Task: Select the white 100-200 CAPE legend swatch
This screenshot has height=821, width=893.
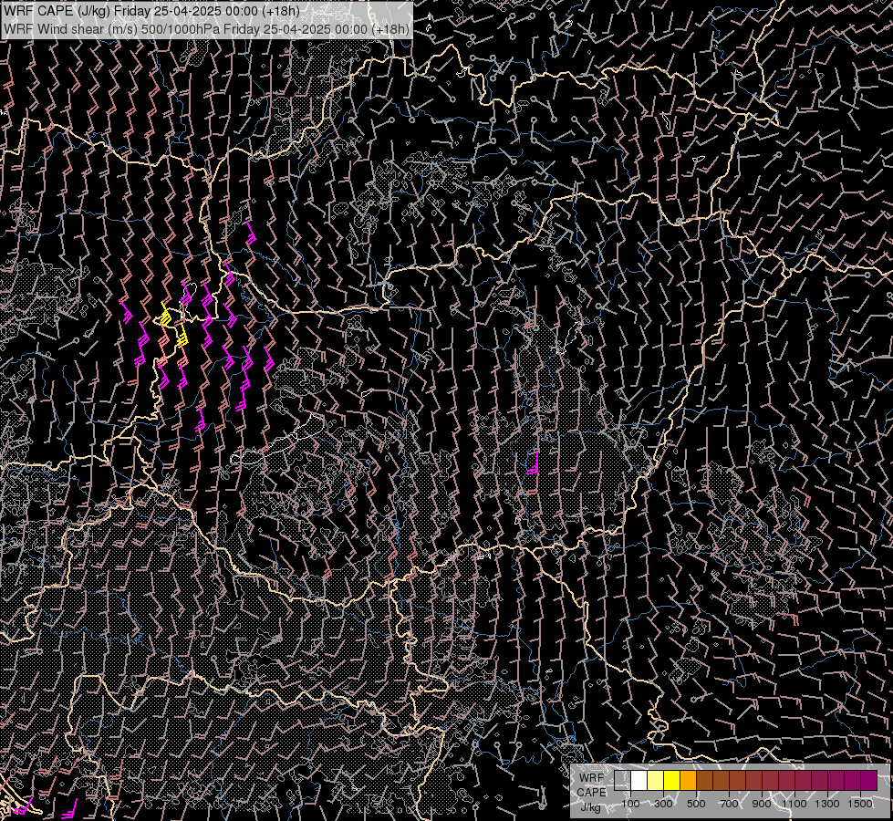Action: point(639,781)
